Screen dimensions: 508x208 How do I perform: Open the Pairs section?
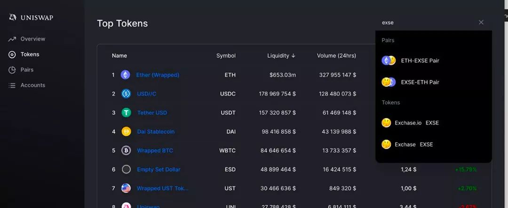pos(27,70)
